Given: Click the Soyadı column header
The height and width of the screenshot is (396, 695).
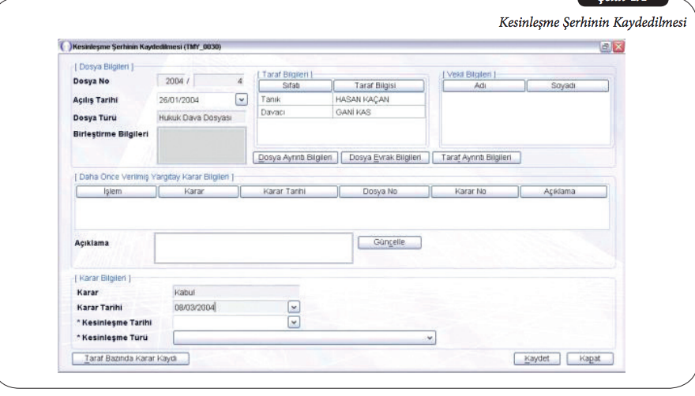Looking at the screenshot, I should (x=567, y=85).
